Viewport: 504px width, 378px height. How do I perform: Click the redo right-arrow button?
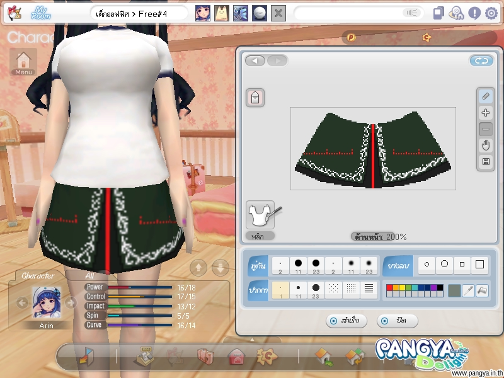(277, 60)
